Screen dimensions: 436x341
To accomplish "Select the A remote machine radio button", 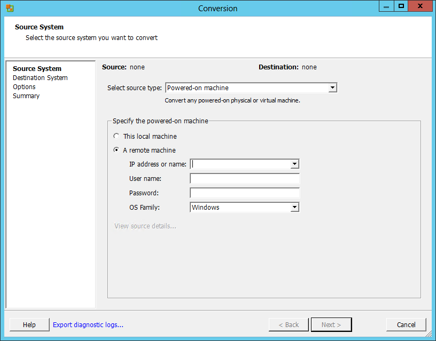I will 116,150.
